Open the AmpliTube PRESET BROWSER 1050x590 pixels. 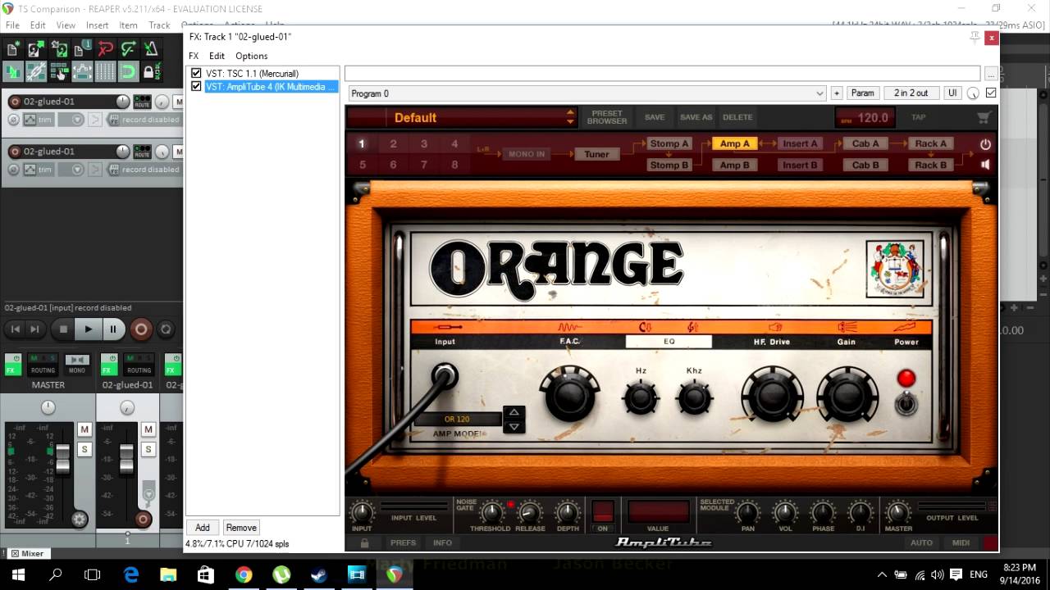[x=607, y=117]
